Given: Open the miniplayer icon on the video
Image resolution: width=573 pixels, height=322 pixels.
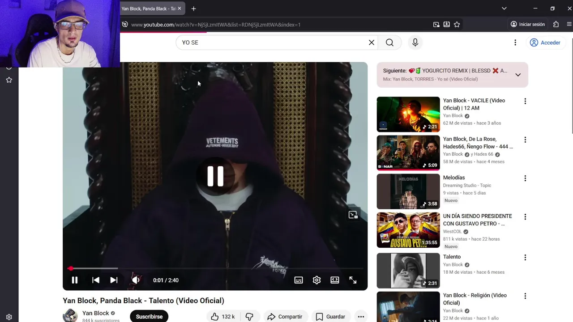Looking at the screenshot, I should click(353, 215).
